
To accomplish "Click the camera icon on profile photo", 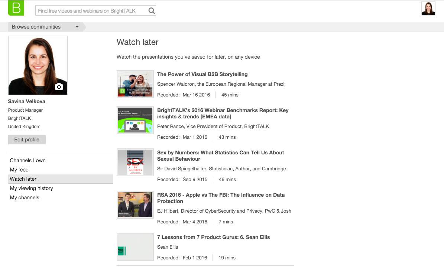I will point(59,86).
